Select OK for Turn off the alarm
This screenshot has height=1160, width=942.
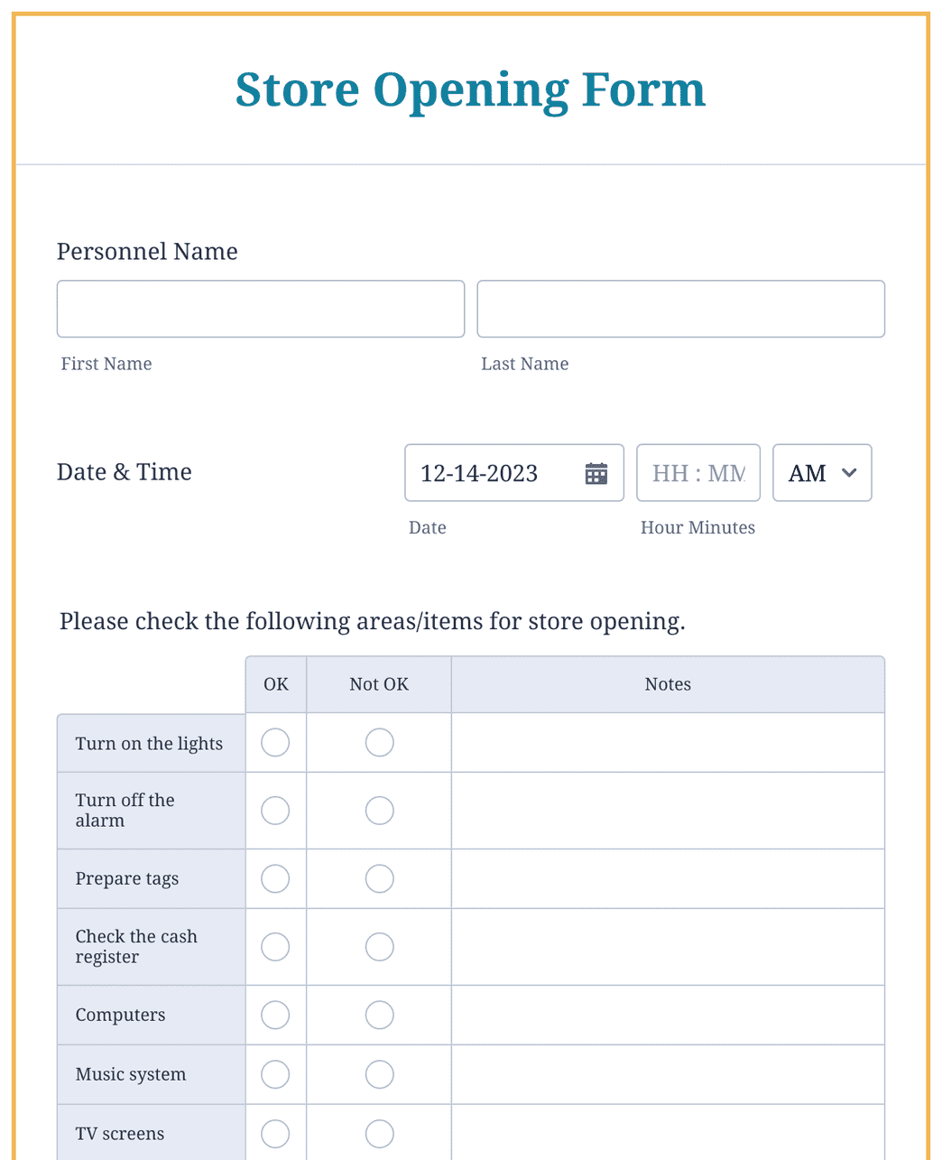click(275, 811)
